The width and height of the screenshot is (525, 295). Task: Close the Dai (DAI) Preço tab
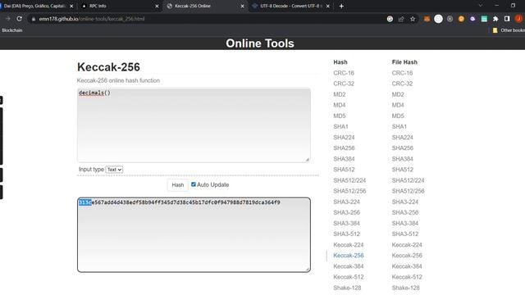coord(71,6)
